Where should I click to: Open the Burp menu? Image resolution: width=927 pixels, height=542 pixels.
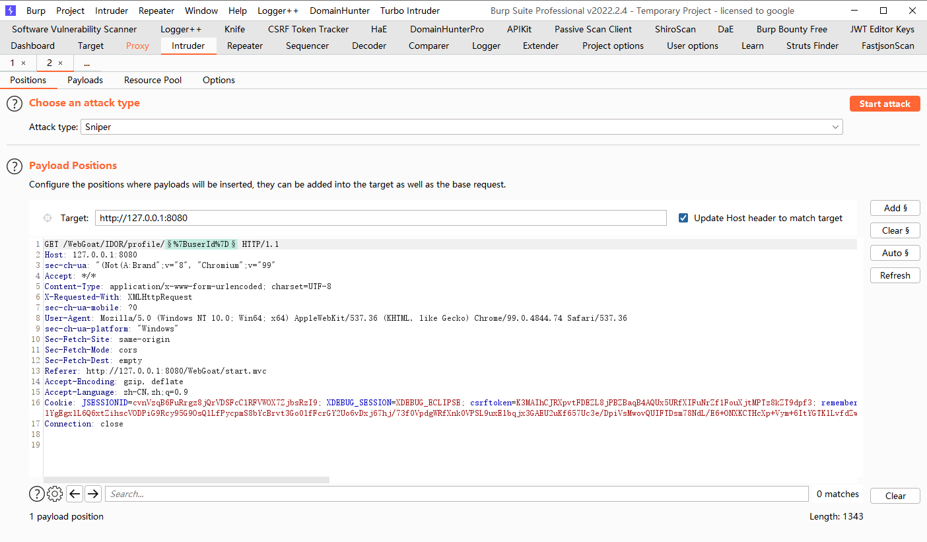click(x=36, y=11)
